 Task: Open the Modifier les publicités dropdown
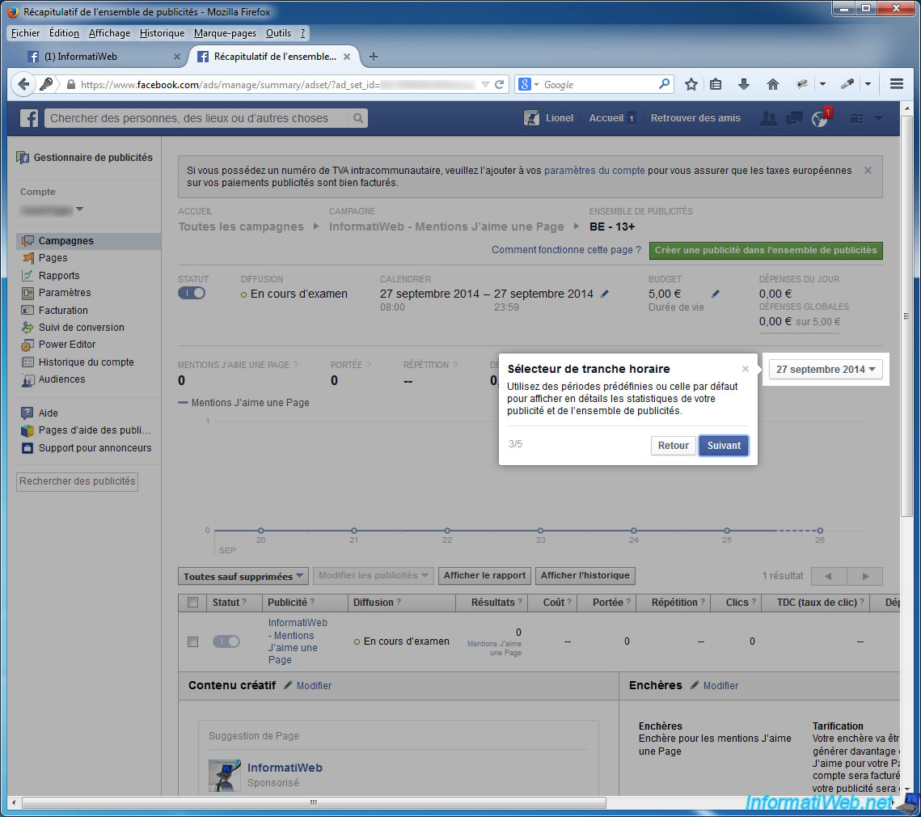(x=373, y=575)
